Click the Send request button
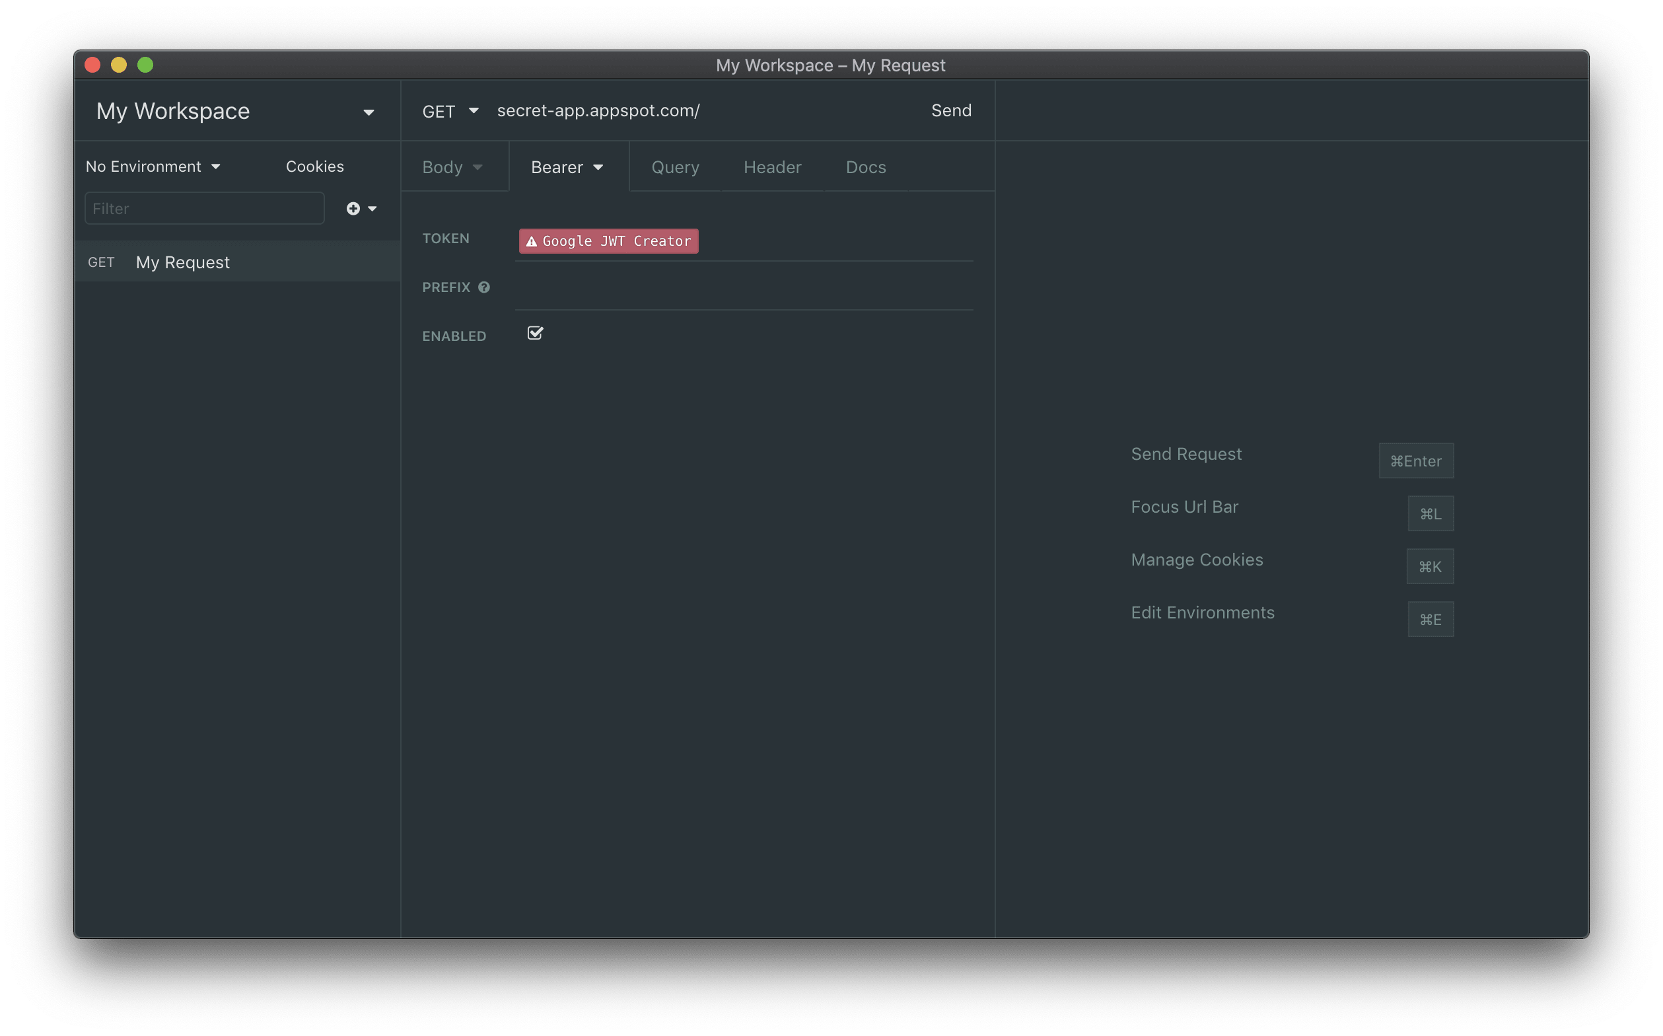Image resolution: width=1663 pixels, height=1036 pixels. pos(951,110)
